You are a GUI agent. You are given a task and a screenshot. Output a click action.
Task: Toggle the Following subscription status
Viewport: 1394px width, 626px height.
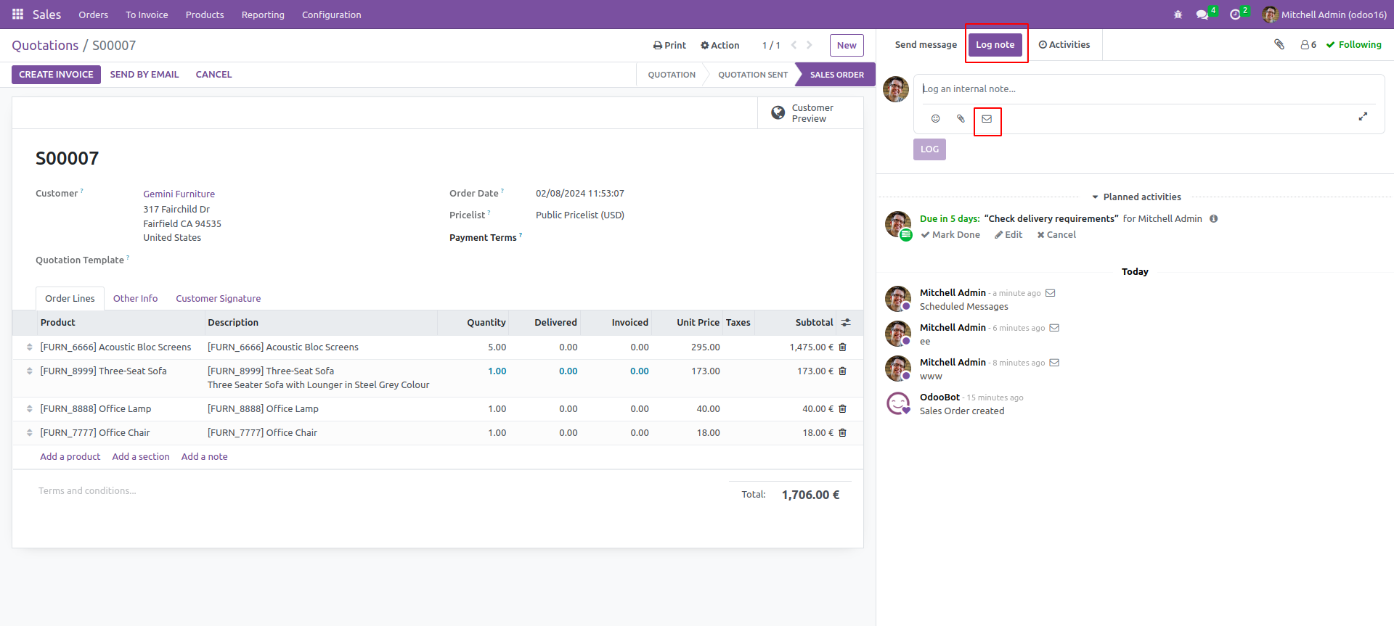click(1354, 45)
